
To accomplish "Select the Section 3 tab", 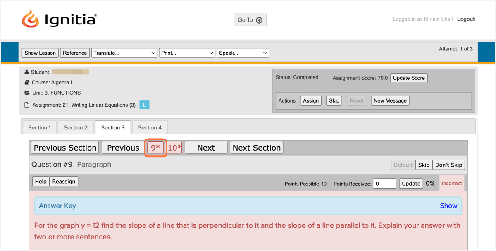I will tap(113, 127).
